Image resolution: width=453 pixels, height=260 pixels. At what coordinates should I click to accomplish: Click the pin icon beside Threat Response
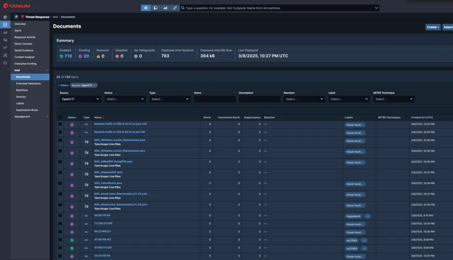click(x=16, y=17)
